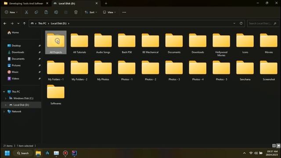Click the Copy icon in toolbar
281x158 pixels.
pyautogui.click(x=36, y=12)
